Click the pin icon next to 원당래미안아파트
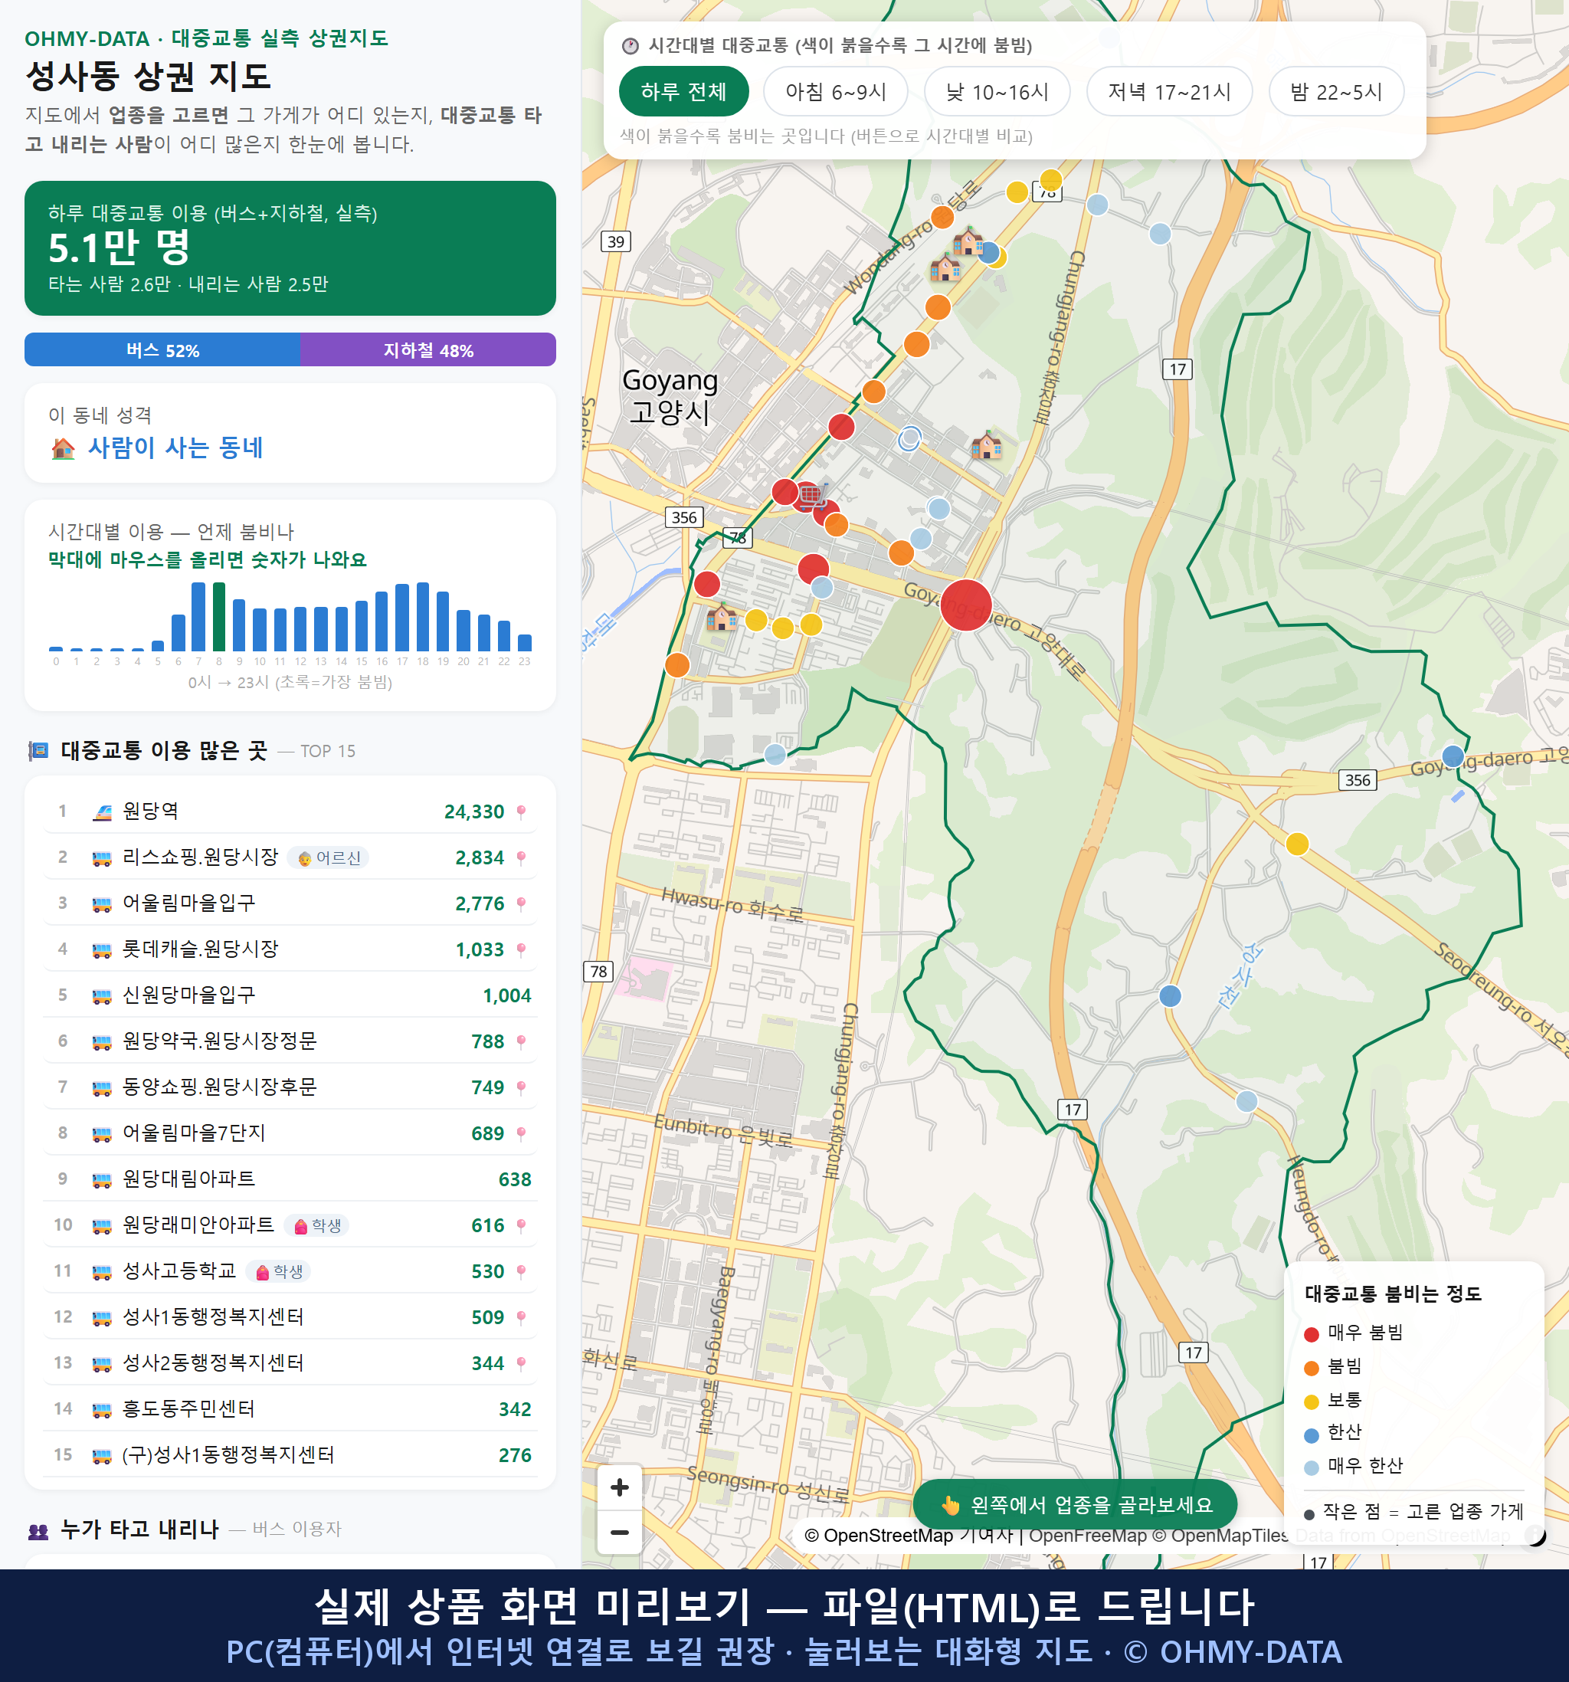The height and width of the screenshot is (1682, 1569). (521, 1225)
